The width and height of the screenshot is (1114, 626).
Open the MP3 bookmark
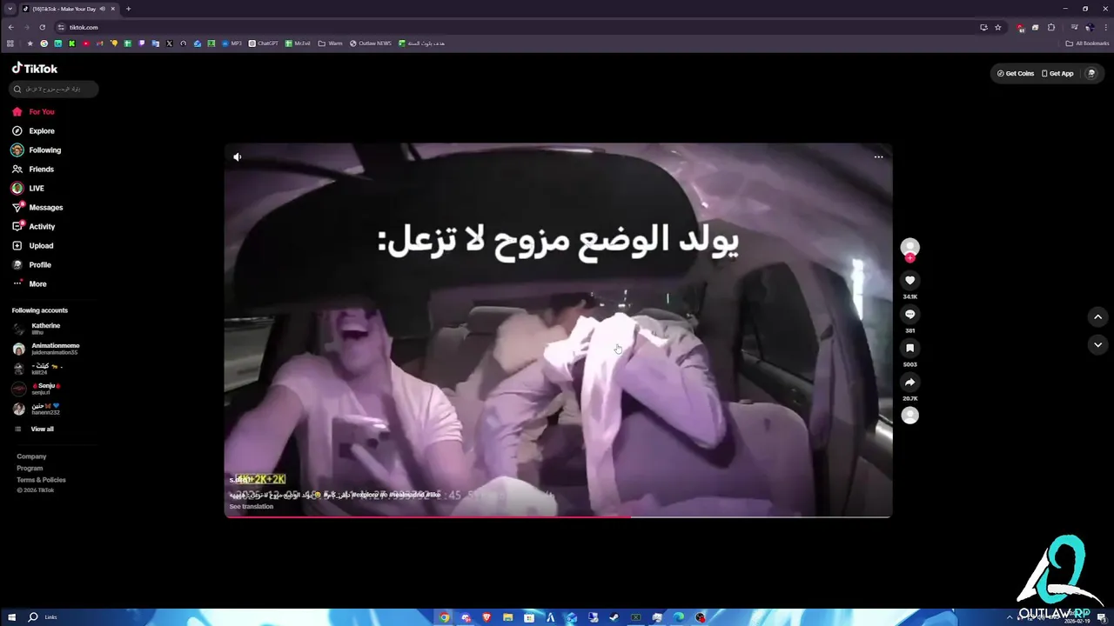click(x=232, y=43)
